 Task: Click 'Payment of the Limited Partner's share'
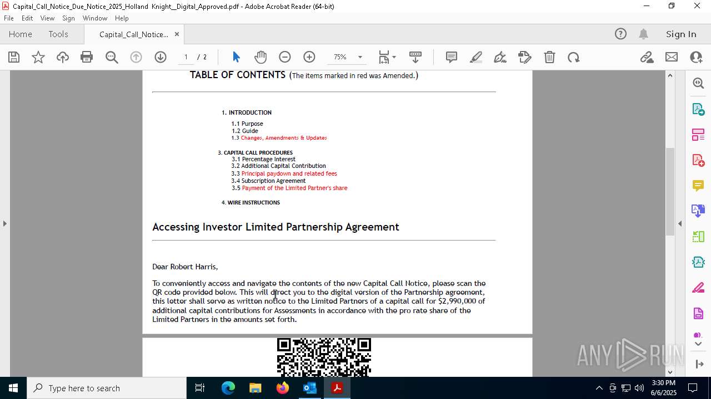pyautogui.click(x=294, y=188)
